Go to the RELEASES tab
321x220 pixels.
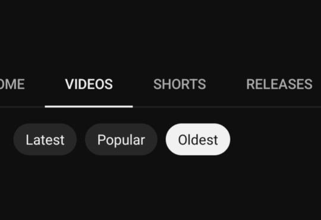279,84
